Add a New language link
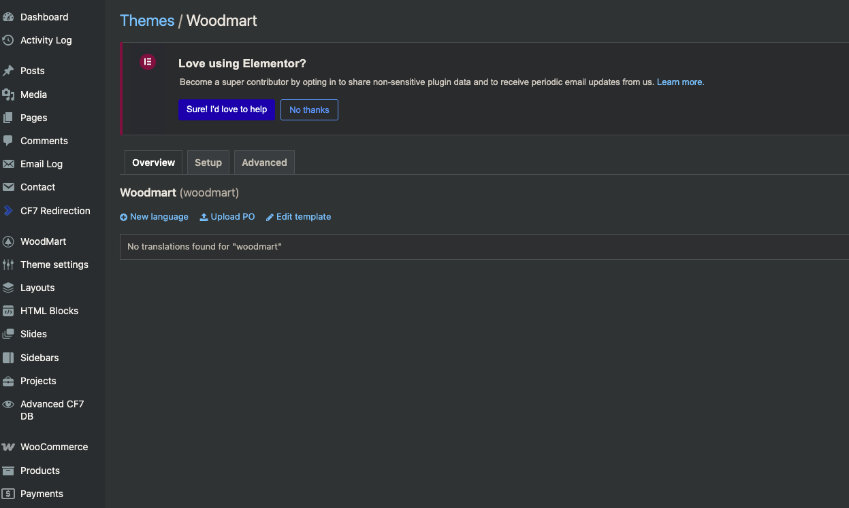Screen dimensions: 849x508 point(159,217)
